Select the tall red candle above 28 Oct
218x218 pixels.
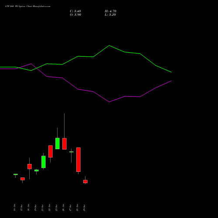[78, 160]
